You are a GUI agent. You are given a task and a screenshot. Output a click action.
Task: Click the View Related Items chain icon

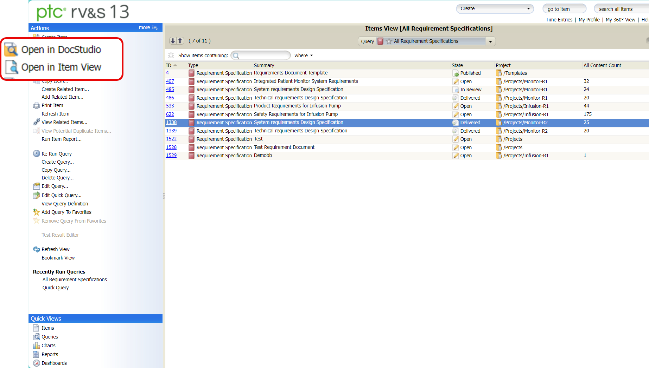point(37,122)
